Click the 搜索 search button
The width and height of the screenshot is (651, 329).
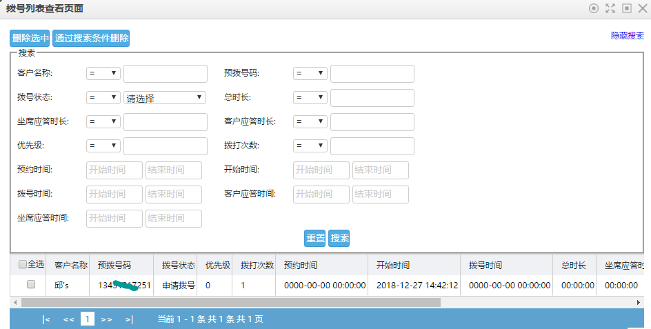[339, 238]
